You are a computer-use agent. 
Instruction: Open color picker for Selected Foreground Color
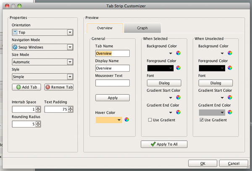[178, 68]
